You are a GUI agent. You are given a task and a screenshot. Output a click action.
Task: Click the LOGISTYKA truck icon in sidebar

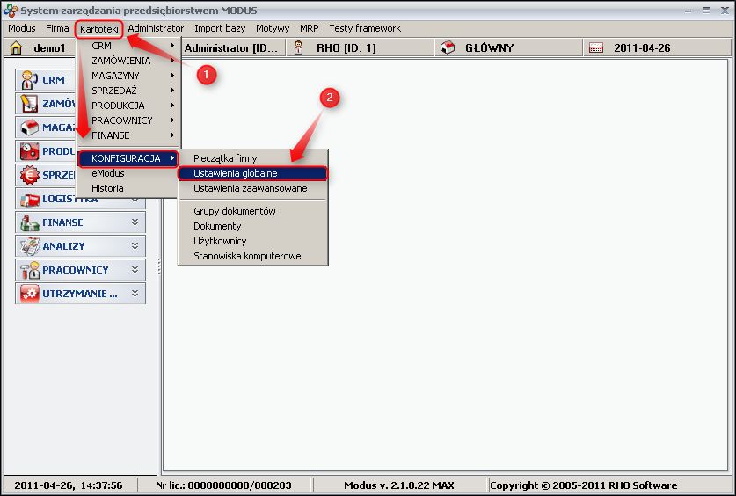pyautogui.click(x=29, y=200)
